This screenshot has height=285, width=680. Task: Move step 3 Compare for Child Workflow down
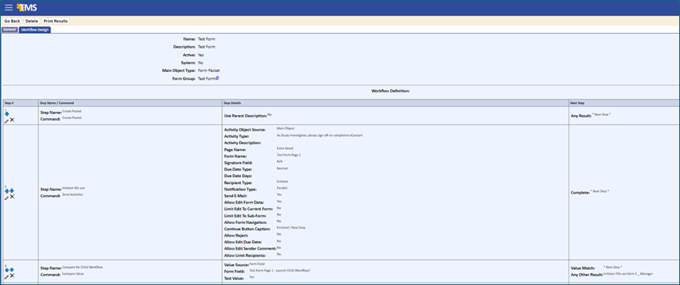point(12,270)
